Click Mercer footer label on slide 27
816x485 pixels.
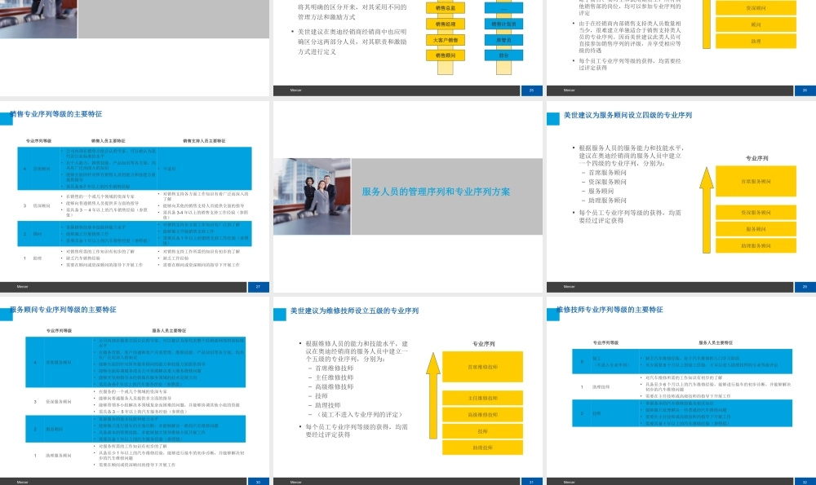pos(22,286)
